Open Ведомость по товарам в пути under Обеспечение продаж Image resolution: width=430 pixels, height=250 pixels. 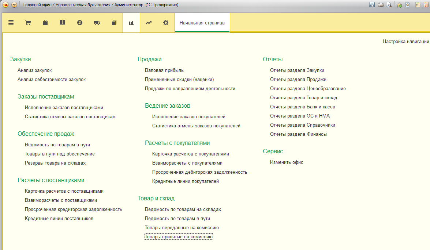(57, 145)
